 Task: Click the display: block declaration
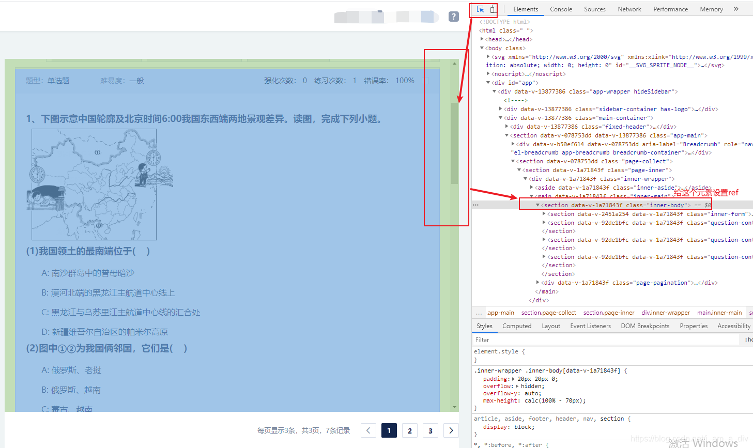point(509,427)
